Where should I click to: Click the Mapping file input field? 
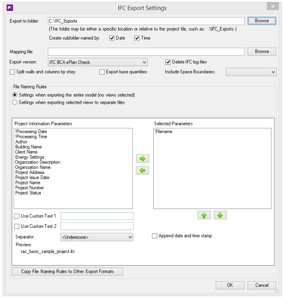point(146,52)
